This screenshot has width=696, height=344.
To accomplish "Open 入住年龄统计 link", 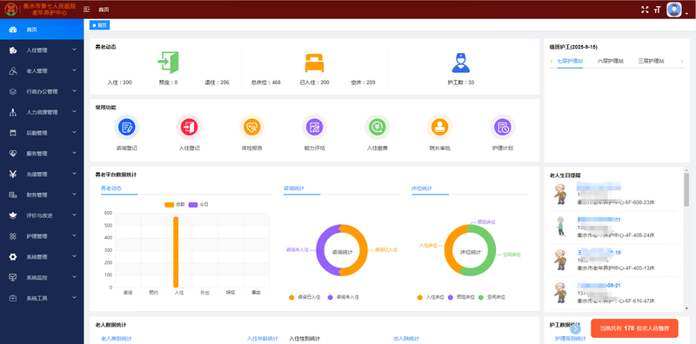I will tap(263, 339).
